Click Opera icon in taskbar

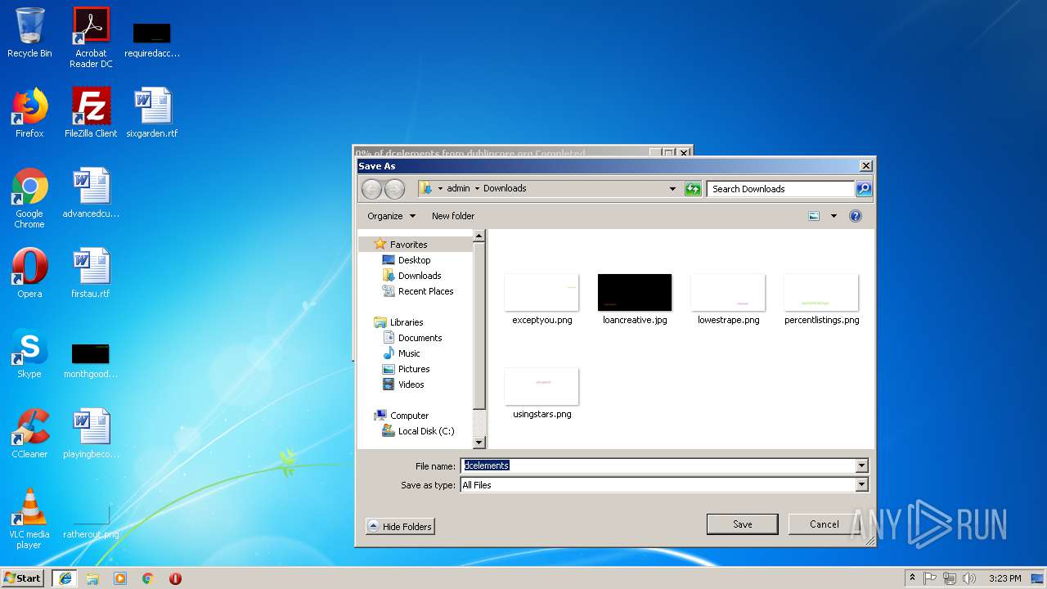175,578
